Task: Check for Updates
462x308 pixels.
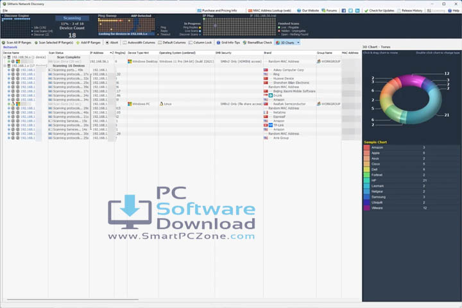Action: (379, 11)
